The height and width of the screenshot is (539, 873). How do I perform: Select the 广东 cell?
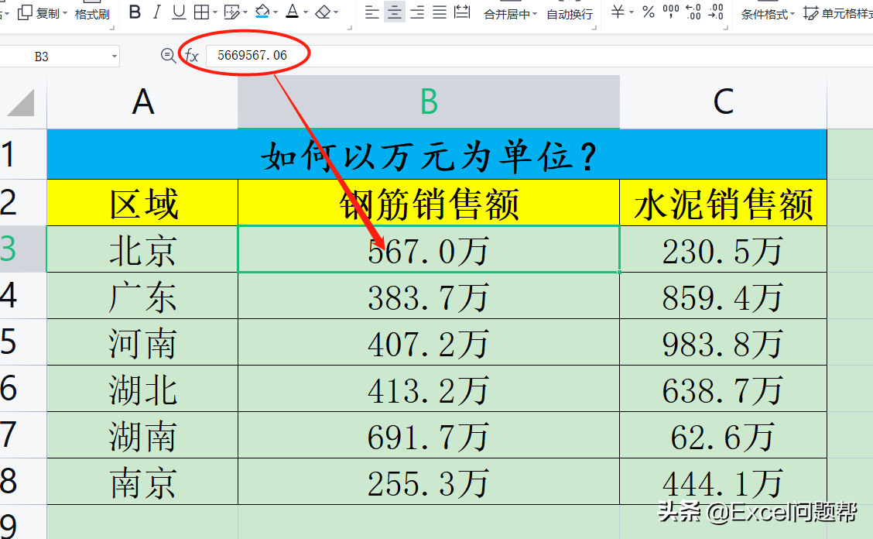(x=142, y=296)
